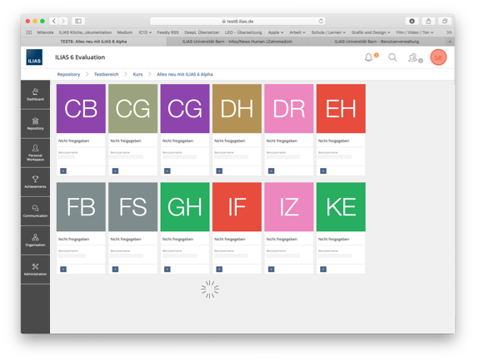
Task: Open the dropdown under the FB card
Action: [x=63, y=269]
